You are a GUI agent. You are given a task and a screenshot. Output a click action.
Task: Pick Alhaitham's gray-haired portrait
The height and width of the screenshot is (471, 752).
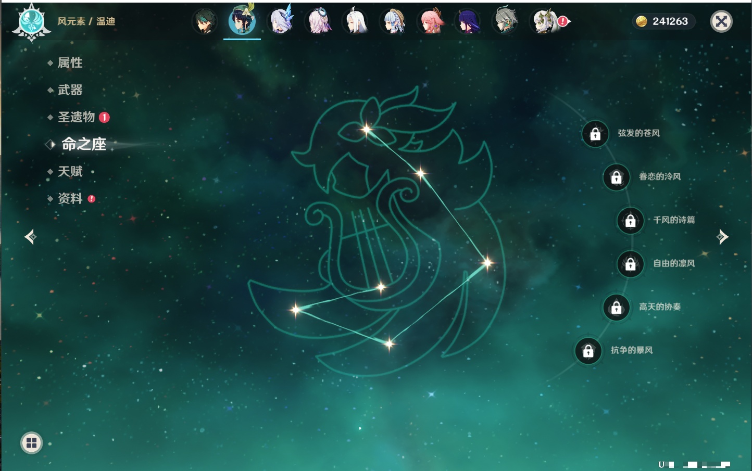click(x=505, y=22)
